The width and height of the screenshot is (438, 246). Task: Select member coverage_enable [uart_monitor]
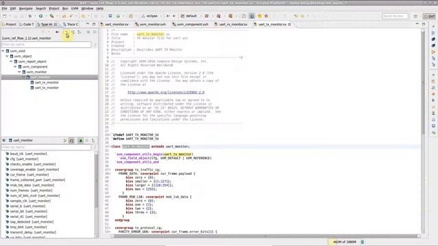point(34,169)
